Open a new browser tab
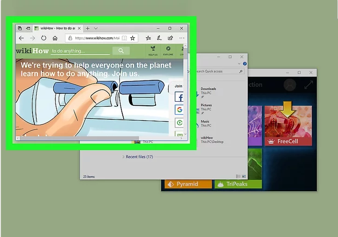338x237 pixels. 88,28
